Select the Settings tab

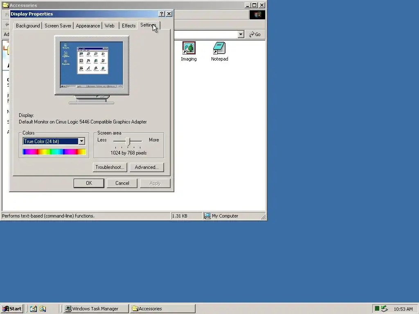[149, 25]
